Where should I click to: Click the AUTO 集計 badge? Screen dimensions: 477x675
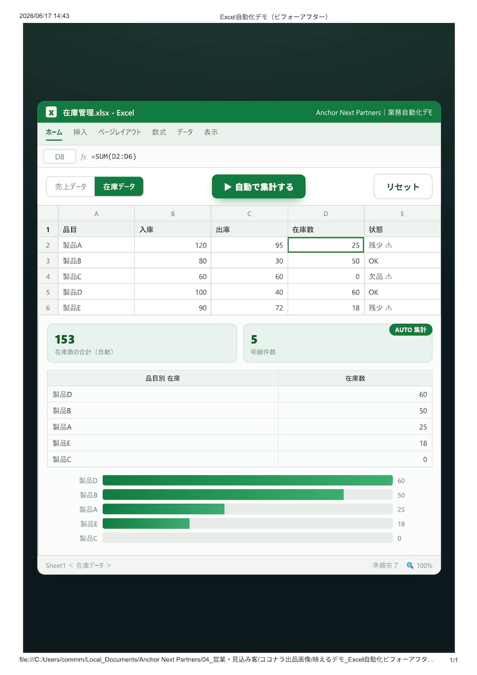click(411, 330)
